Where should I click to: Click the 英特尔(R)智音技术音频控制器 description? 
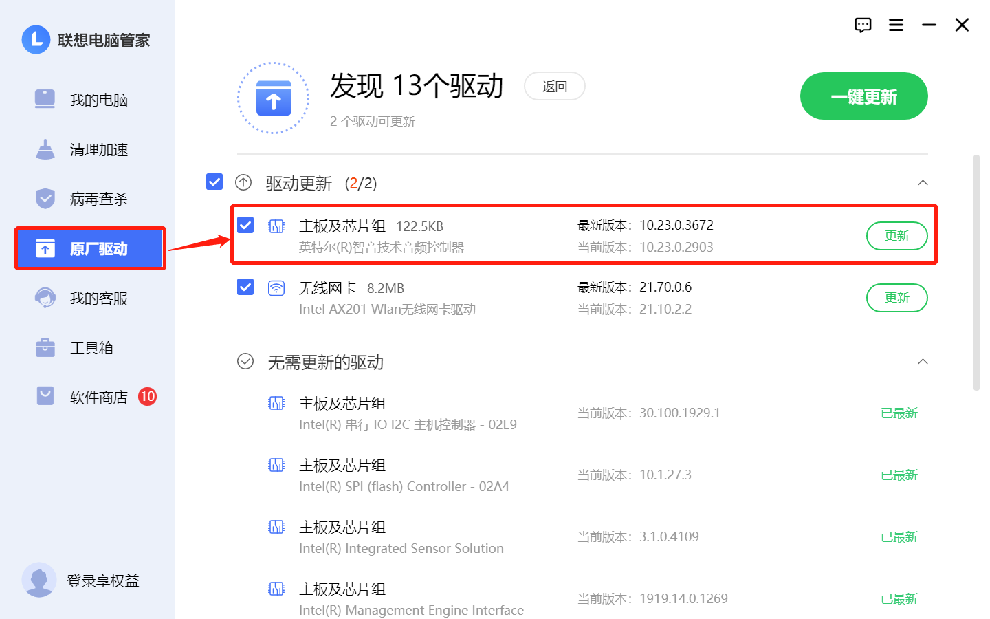pos(382,248)
